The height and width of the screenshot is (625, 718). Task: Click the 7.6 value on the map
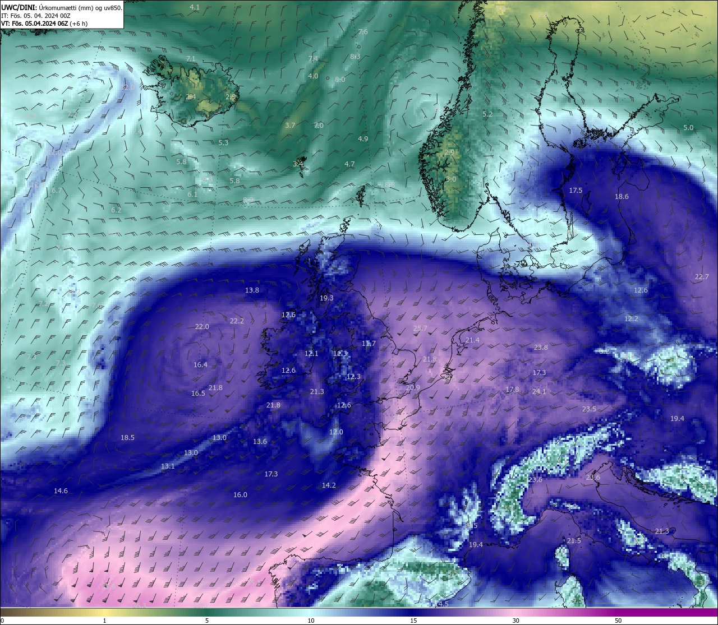363,32
